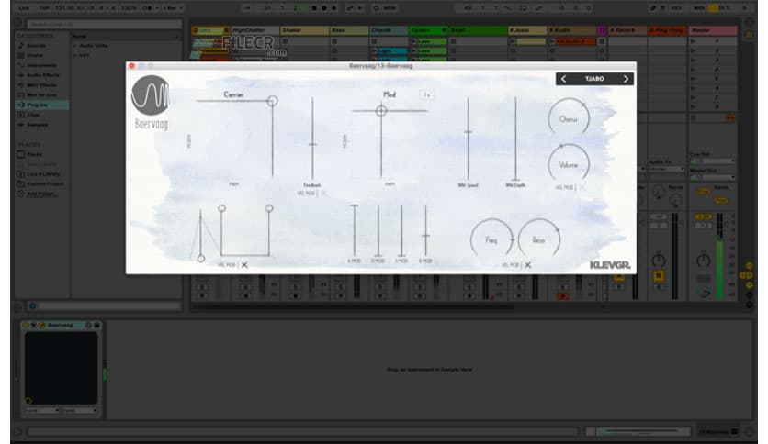Click the Chorus knob
Screen dimensions: 768x444
pos(569,119)
